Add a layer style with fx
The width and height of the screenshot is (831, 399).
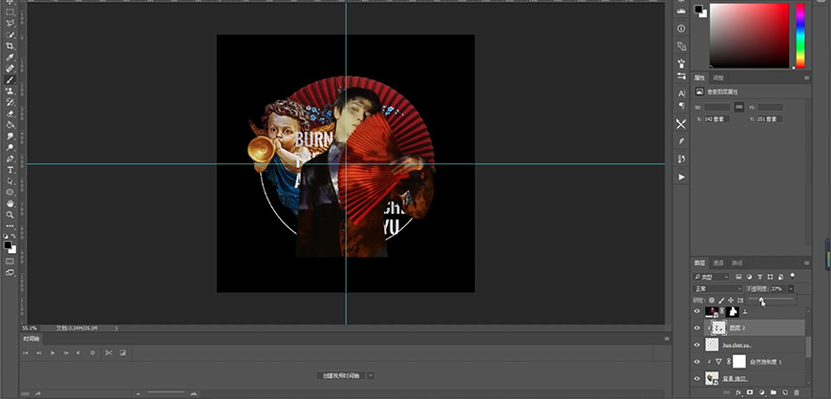coord(738,393)
